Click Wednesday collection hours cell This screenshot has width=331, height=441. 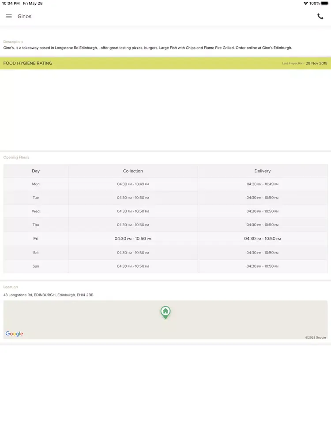(133, 211)
